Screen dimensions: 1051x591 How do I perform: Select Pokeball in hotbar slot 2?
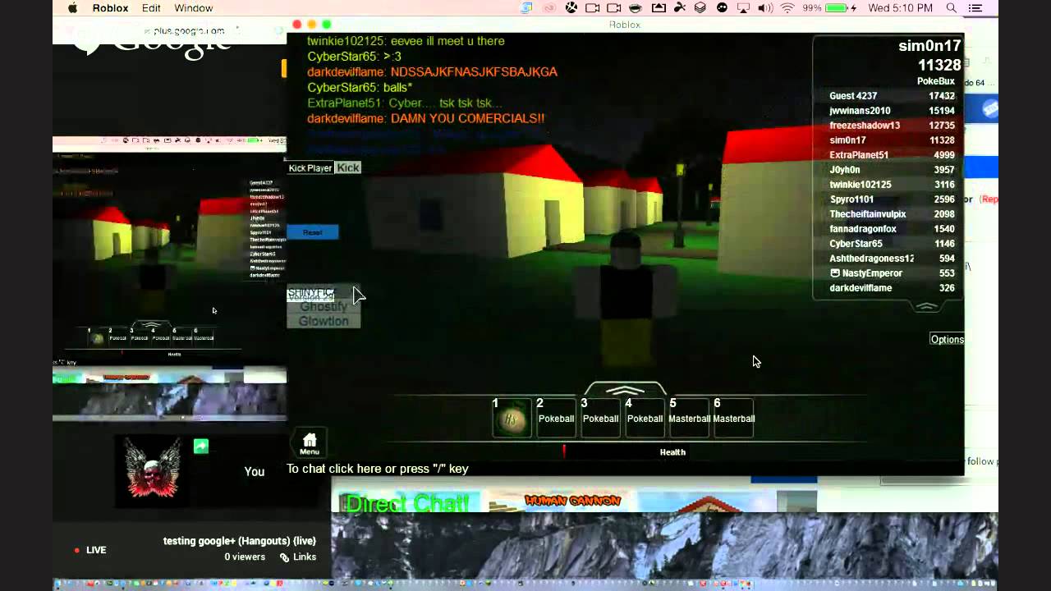[x=557, y=417]
